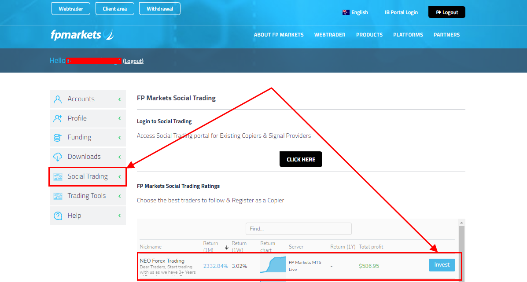Click the Trading Tools icon
The height and width of the screenshot is (282, 527).
(58, 196)
